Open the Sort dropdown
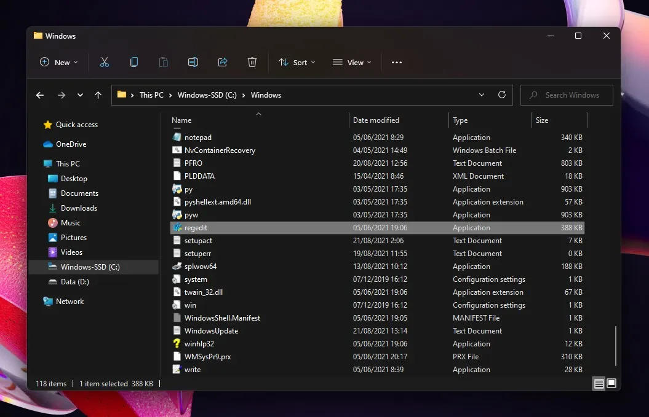The width and height of the screenshot is (649, 417). pyautogui.click(x=297, y=62)
